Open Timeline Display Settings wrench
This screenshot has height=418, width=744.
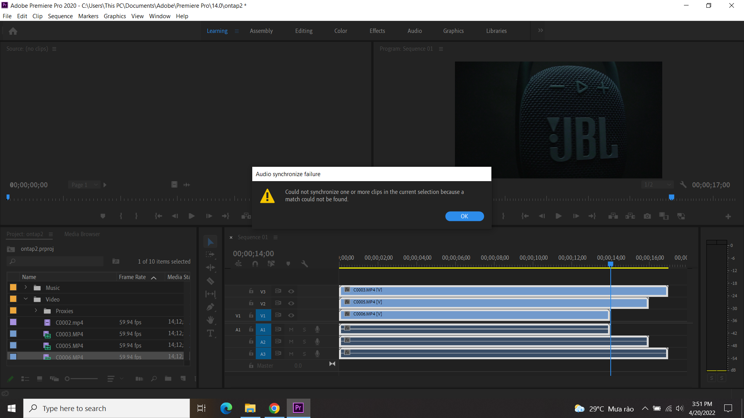point(305,264)
